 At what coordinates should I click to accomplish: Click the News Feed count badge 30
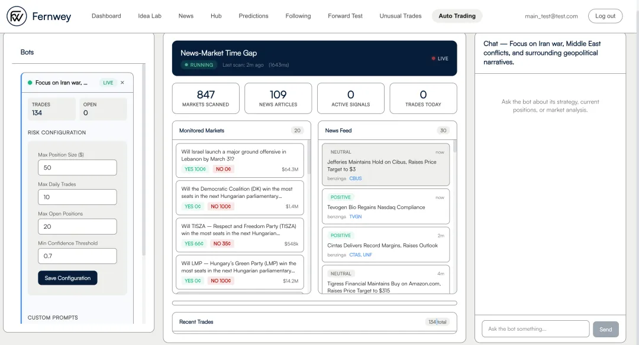click(x=443, y=131)
